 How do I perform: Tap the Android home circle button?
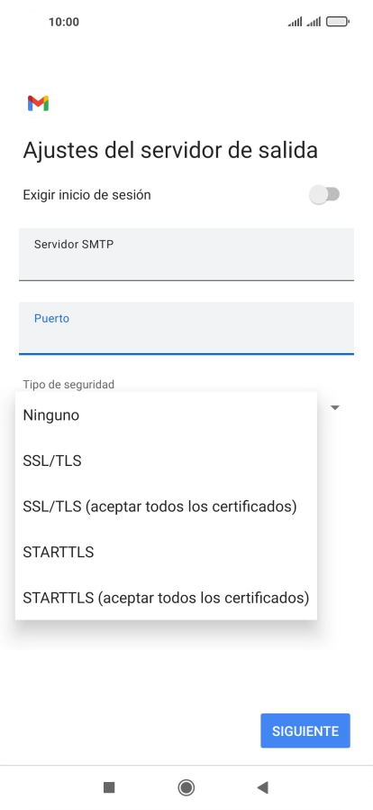pos(186,787)
